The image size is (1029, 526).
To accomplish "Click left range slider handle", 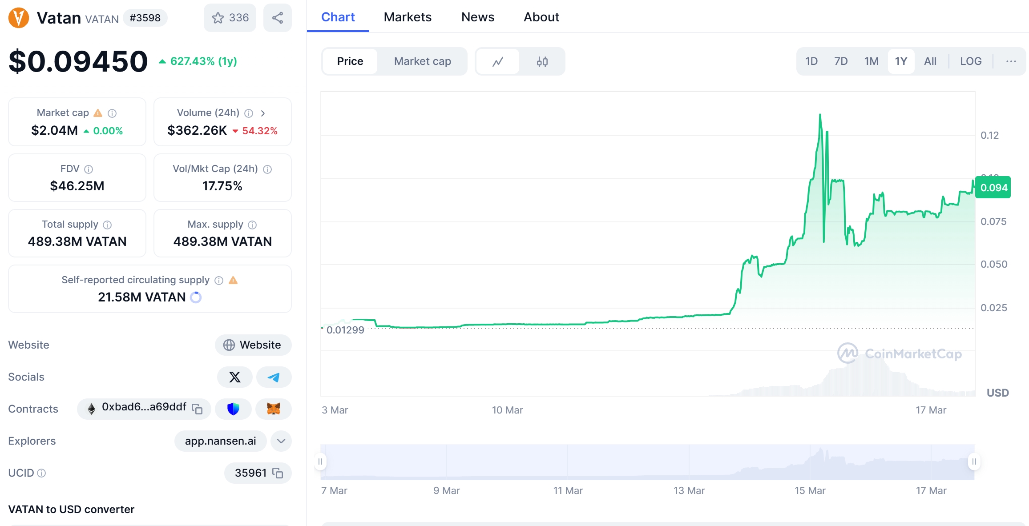I will tap(320, 462).
